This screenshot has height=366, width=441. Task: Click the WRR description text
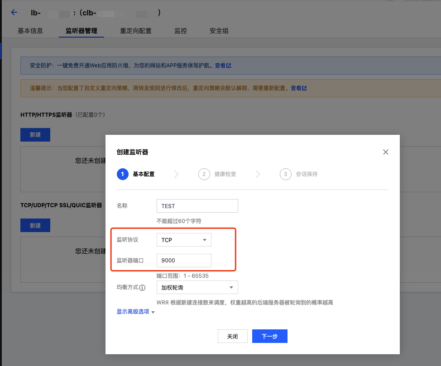pos(244,303)
